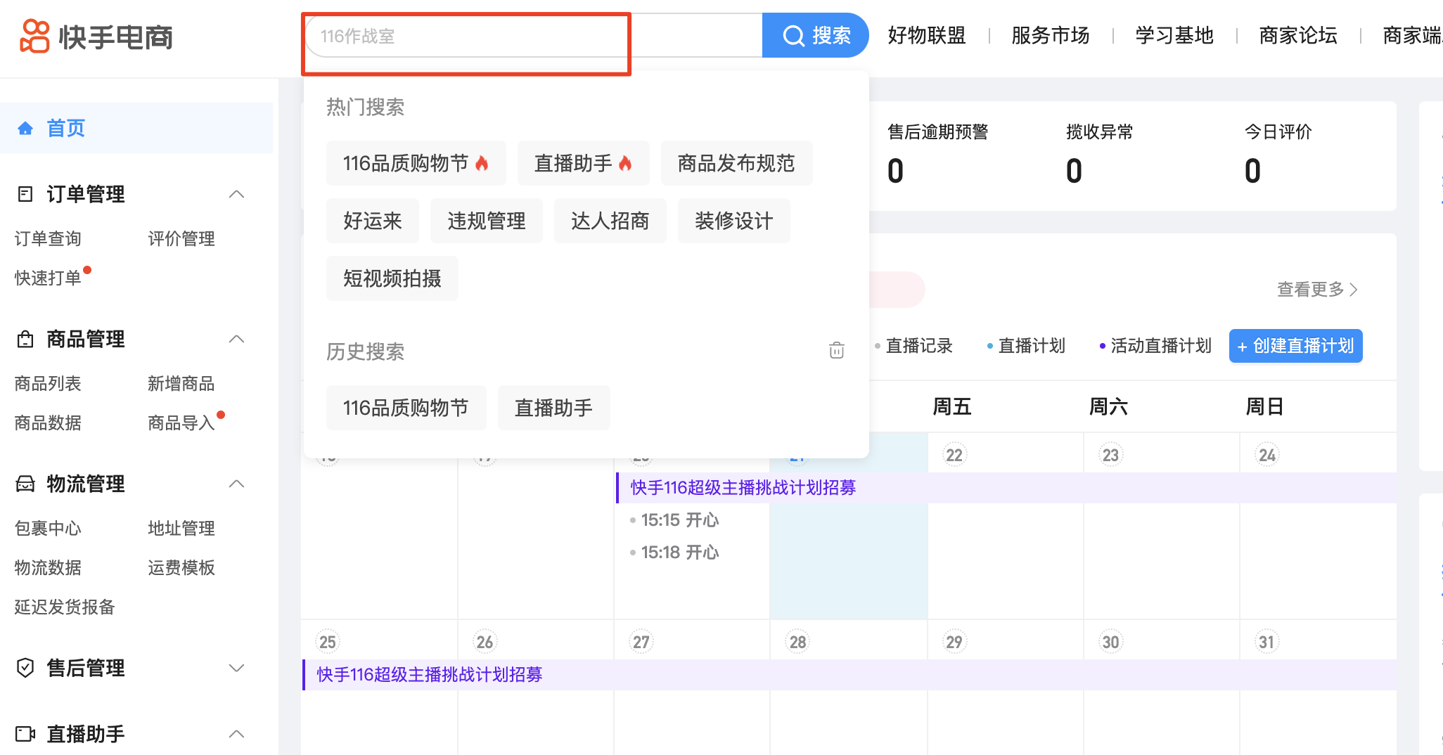1443x755 pixels.
Task: Select hot search tag 116品质购物节
Action: coord(415,163)
